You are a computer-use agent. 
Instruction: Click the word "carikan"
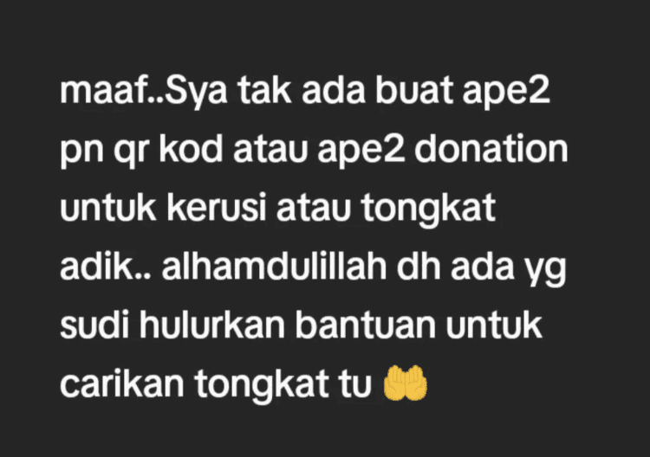pos(122,384)
